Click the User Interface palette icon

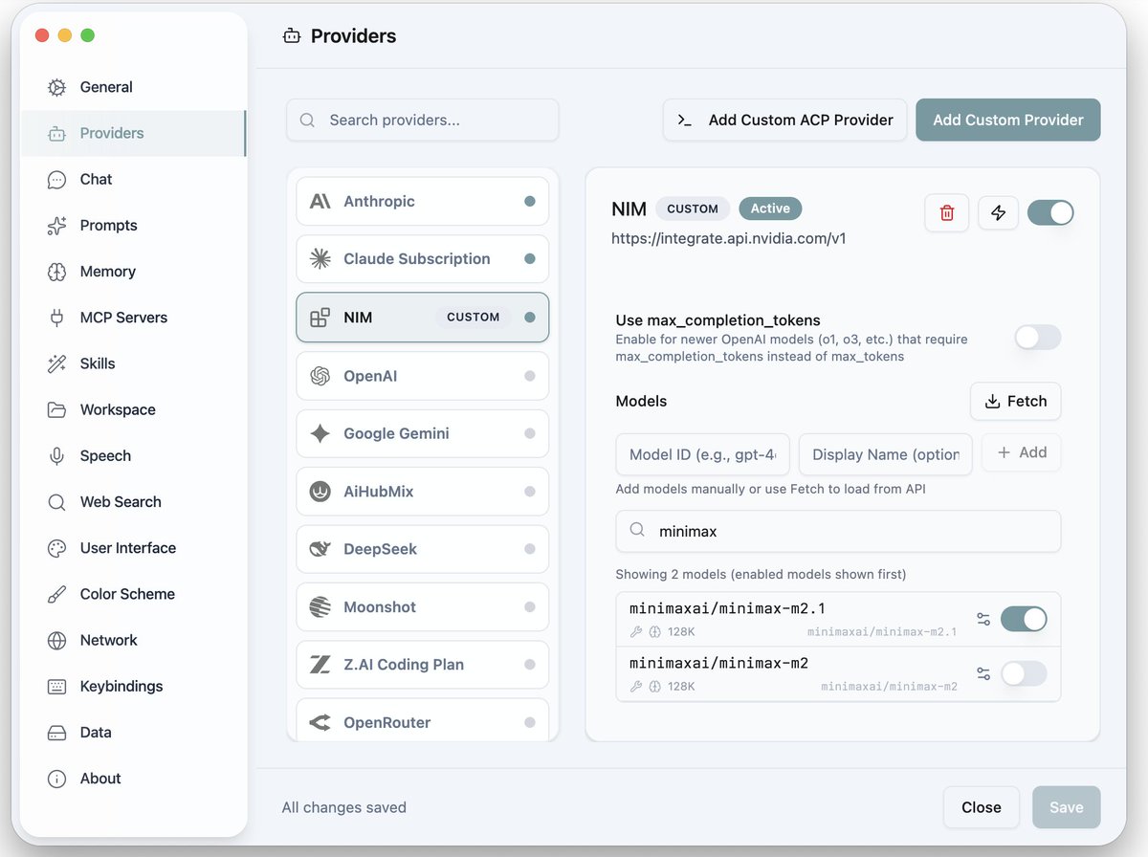pyautogui.click(x=56, y=548)
